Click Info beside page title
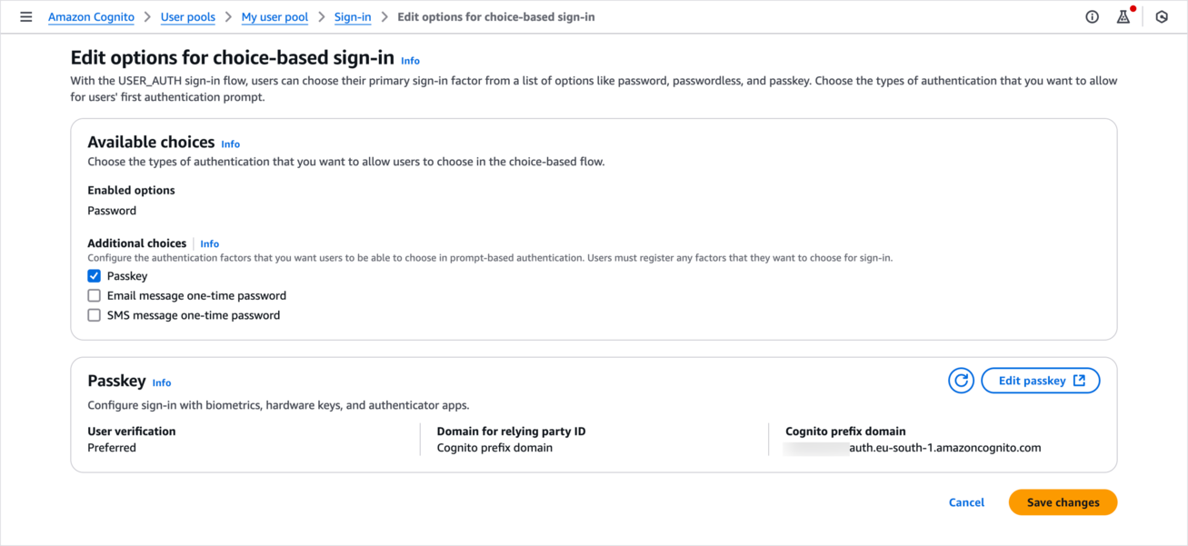Image resolution: width=1188 pixels, height=546 pixels. click(x=411, y=61)
